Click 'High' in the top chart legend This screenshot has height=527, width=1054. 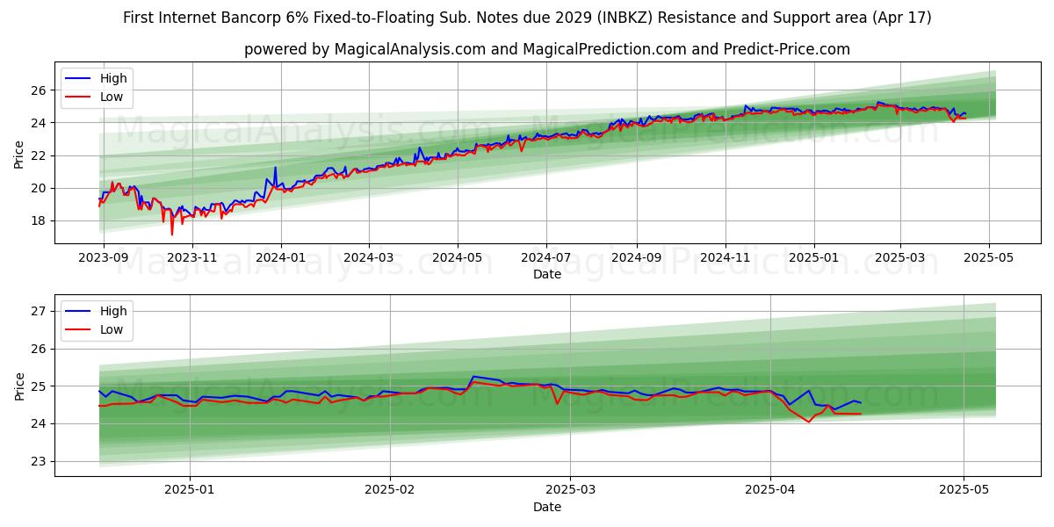(113, 78)
